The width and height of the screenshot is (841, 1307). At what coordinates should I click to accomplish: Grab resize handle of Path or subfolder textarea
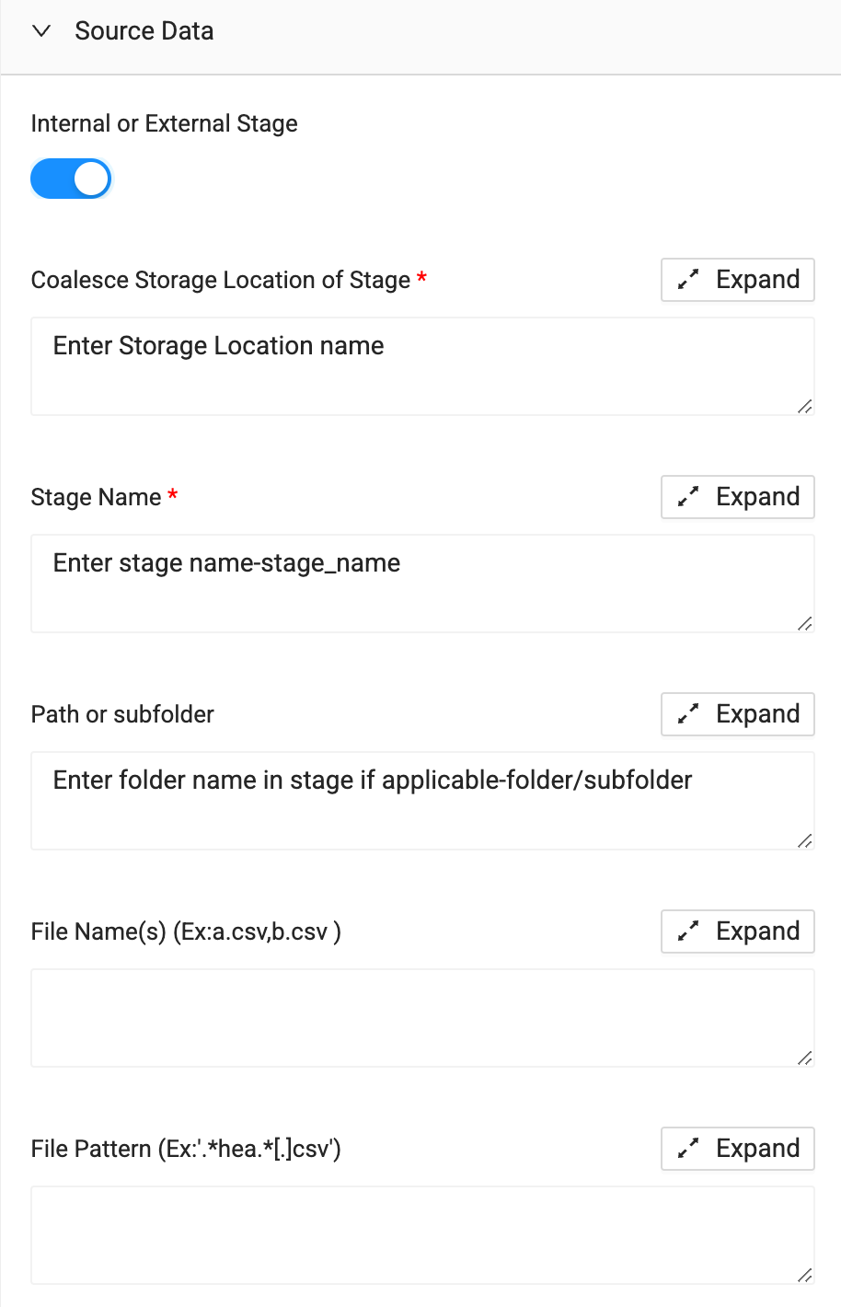click(805, 840)
